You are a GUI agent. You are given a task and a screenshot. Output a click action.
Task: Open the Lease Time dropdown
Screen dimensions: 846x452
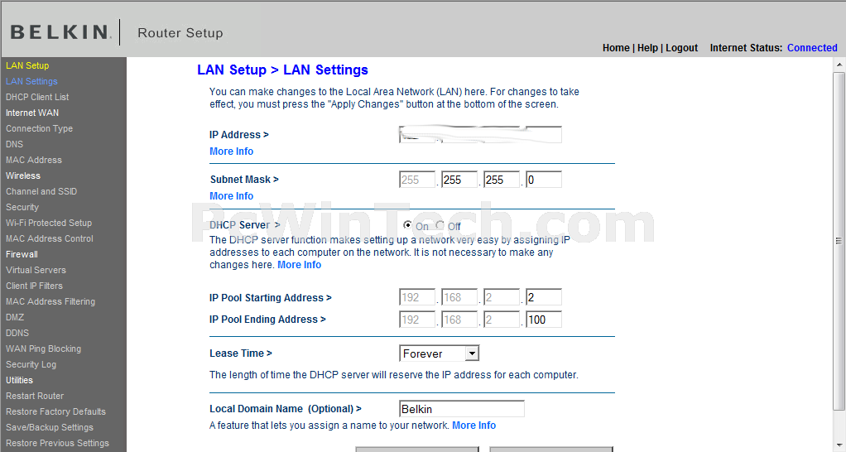pyautogui.click(x=440, y=353)
